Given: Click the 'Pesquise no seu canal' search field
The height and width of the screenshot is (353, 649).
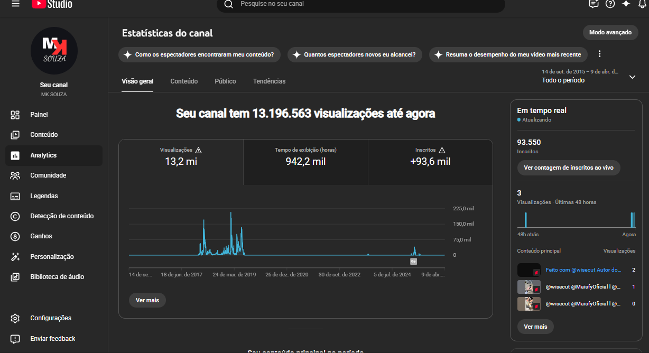Looking at the screenshot, I should (361, 4).
